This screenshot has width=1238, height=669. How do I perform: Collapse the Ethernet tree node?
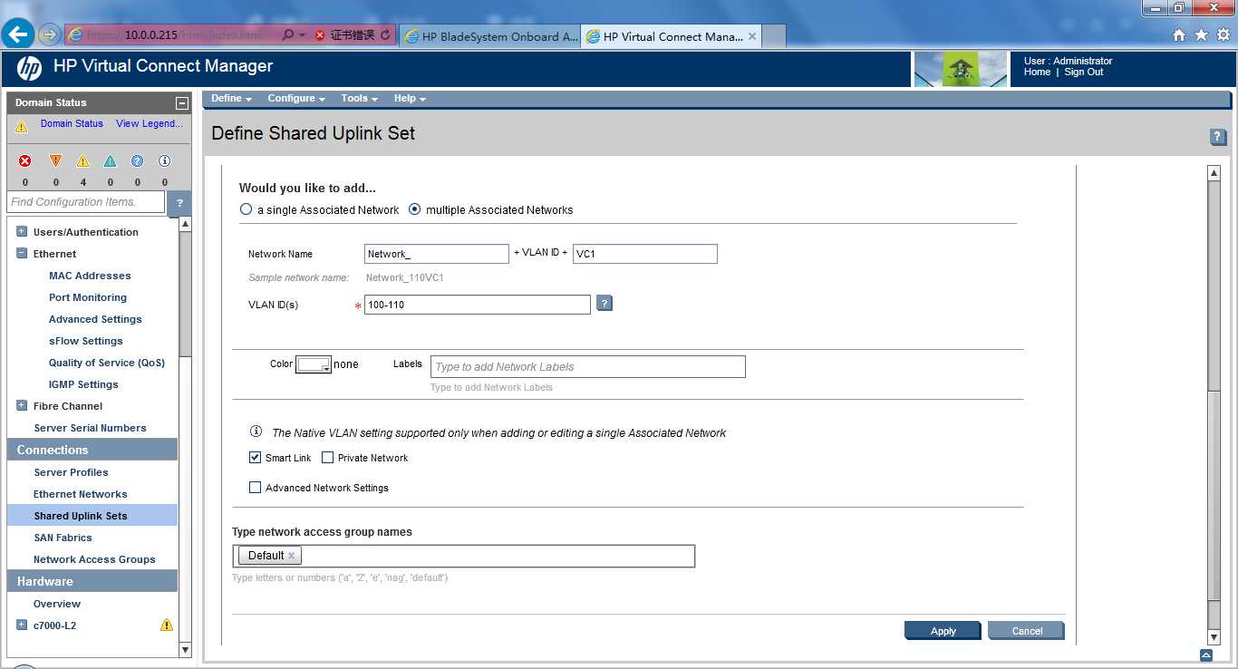tap(22, 253)
